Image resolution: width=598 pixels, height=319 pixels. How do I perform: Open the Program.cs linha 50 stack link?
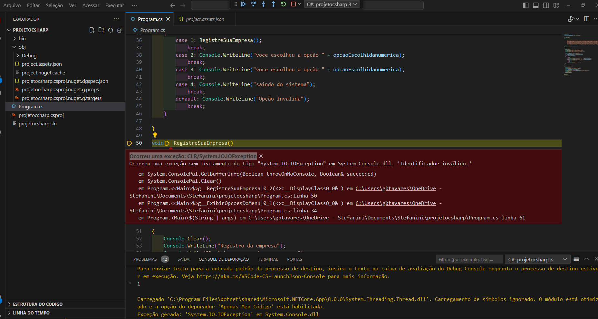395,188
